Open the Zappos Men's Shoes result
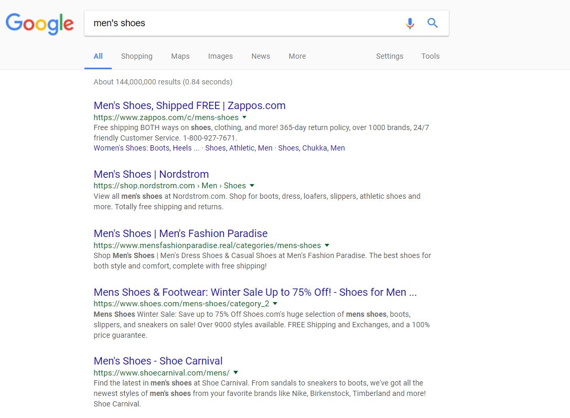Image resolution: width=570 pixels, height=418 pixels. click(x=189, y=105)
